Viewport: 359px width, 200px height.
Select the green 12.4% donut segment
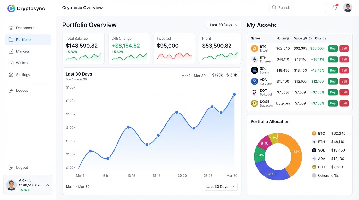click(x=260, y=155)
